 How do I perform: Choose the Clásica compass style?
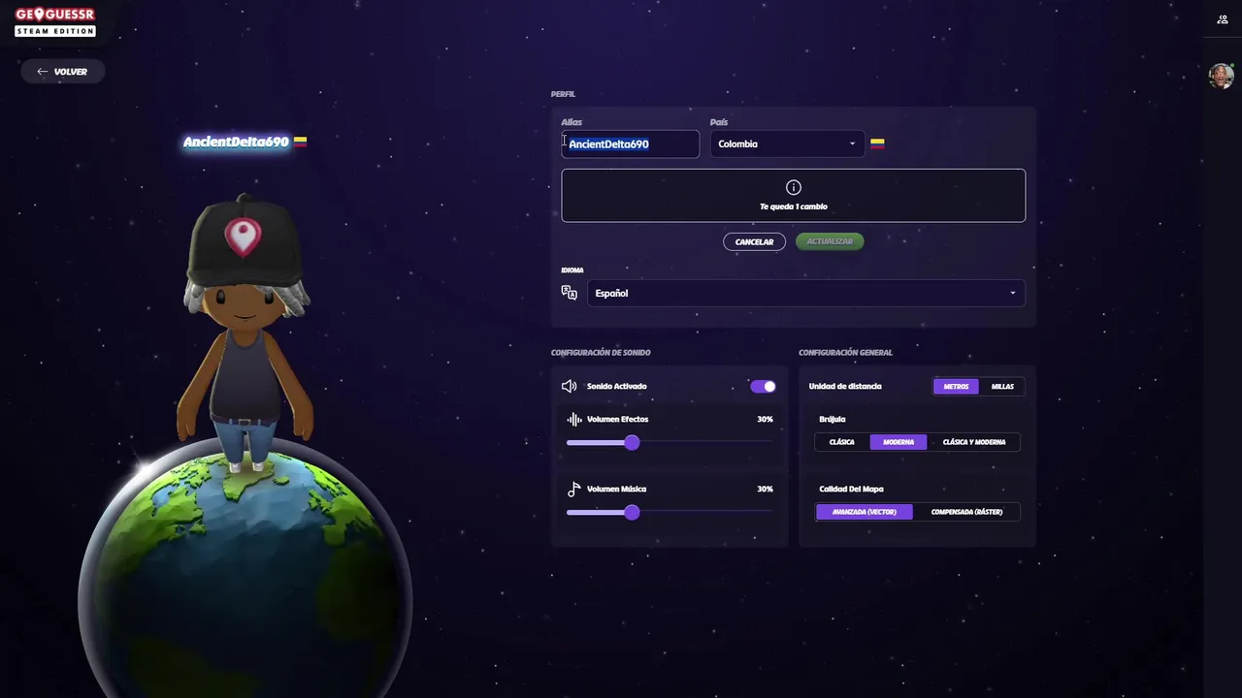(841, 442)
